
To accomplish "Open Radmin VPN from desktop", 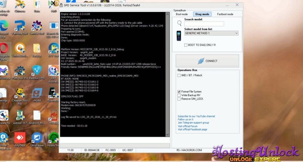I will coord(37,72).
